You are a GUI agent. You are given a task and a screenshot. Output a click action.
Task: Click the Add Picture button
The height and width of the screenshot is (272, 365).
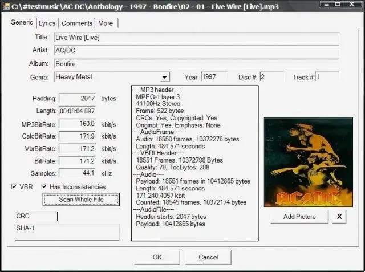click(299, 217)
